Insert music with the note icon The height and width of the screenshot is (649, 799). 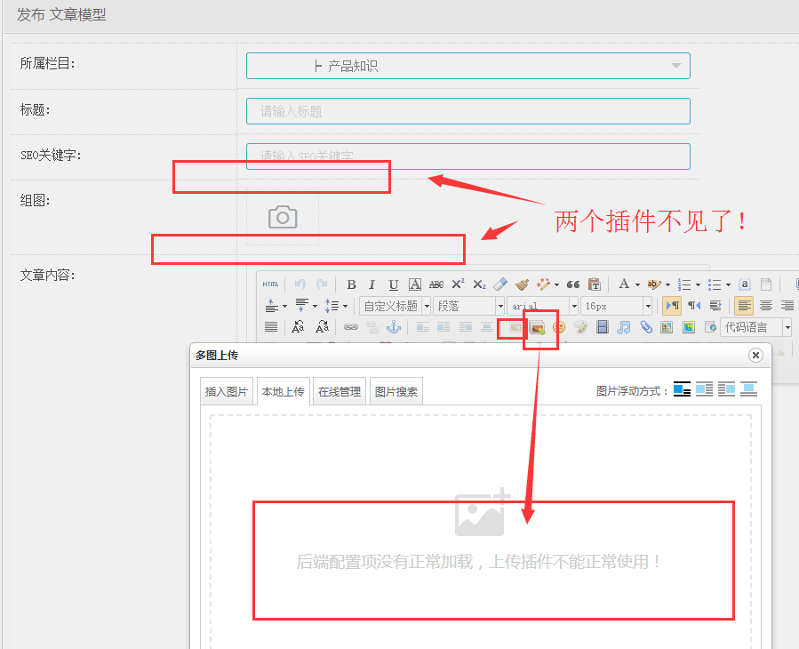pos(624,327)
